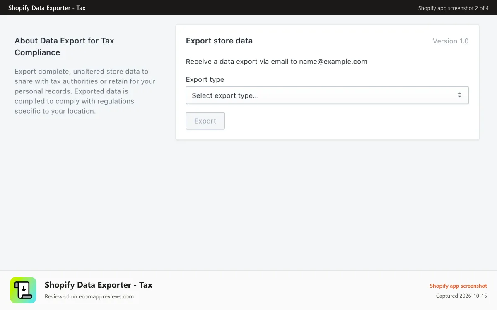Click the footer Shopify Data Exporter - Tax title
The image size is (497, 310).
tap(99, 285)
